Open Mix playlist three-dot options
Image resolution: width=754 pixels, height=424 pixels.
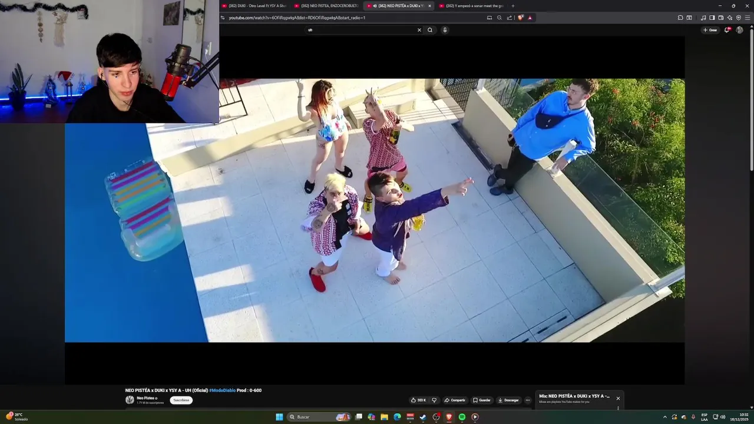pos(618,408)
